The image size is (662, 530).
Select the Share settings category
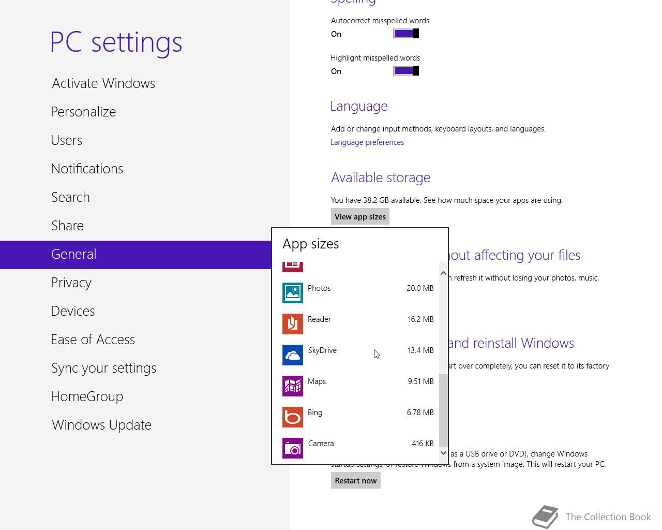point(67,226)
